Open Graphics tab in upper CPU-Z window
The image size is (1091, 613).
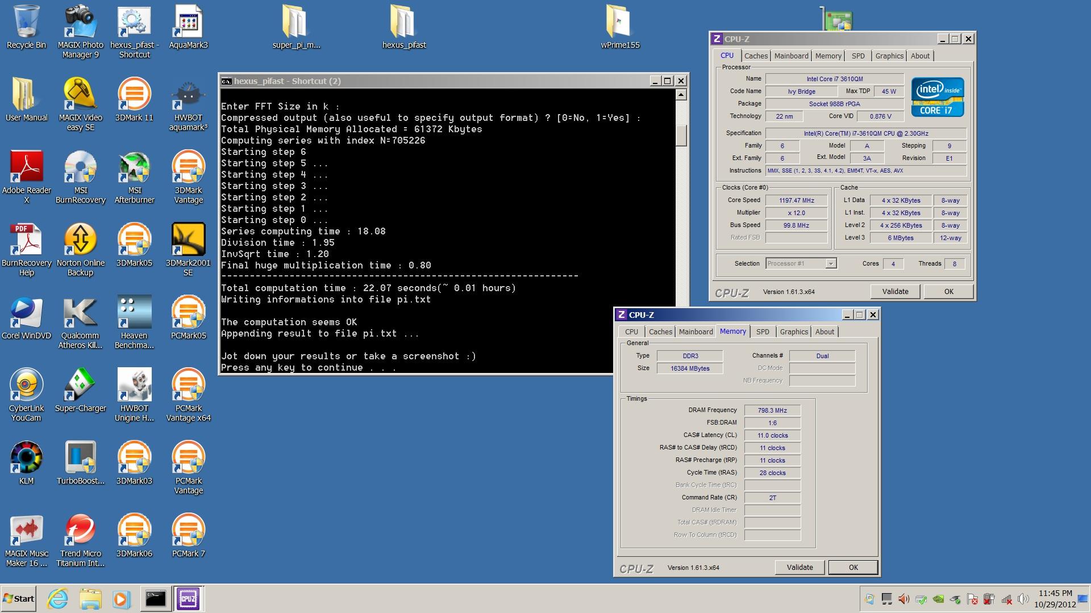(889, 56)
